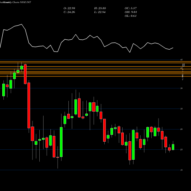The width and height of the screenshot is (191, 191).
Task: Click the 'OL: 0.61' value
Action: [x=131, y=16]
